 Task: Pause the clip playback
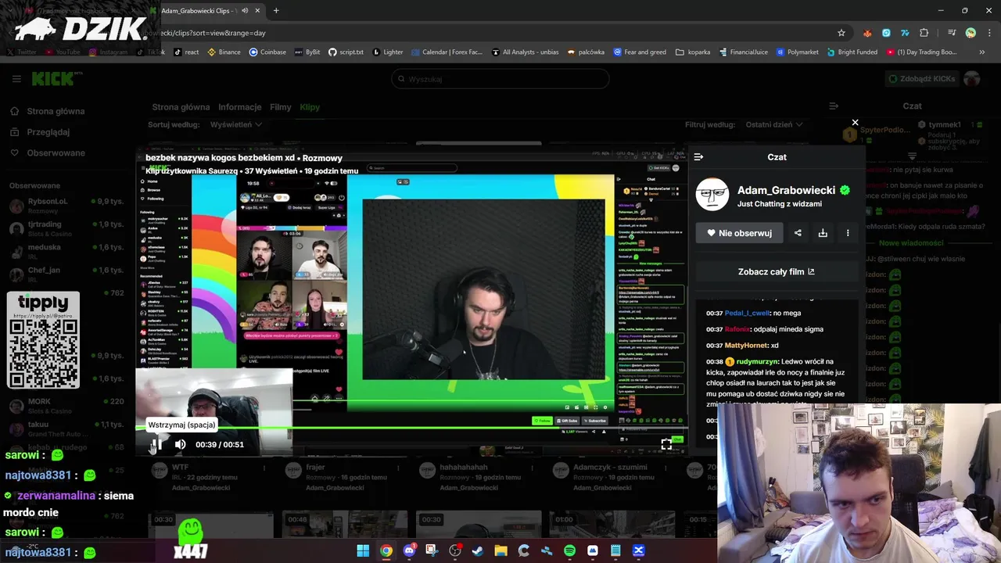[x=156, y=444]
